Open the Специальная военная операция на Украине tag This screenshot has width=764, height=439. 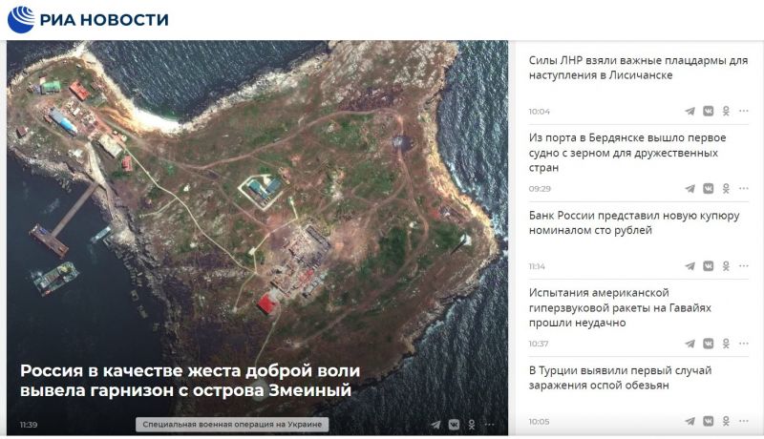tap(232, 425)
